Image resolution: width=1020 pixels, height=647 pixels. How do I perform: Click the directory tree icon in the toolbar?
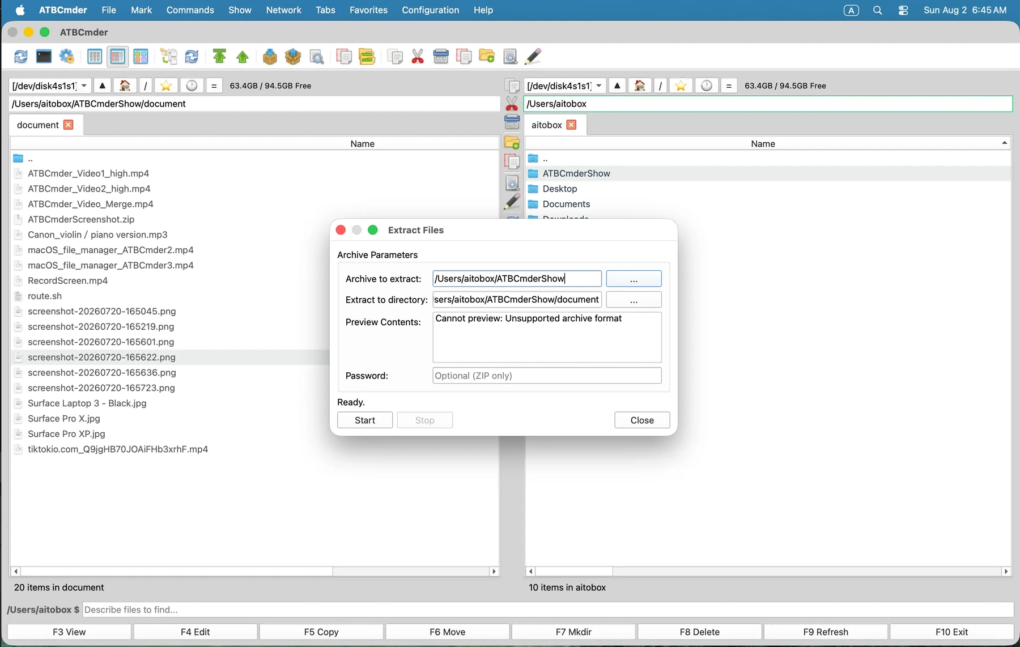[169, 57]
